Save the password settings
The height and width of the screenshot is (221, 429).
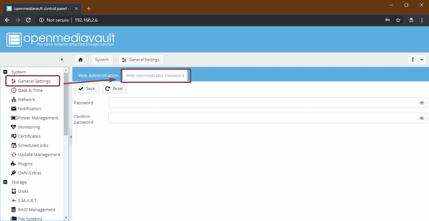(x=87, y=89)
